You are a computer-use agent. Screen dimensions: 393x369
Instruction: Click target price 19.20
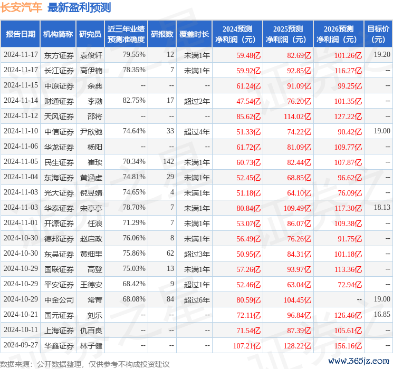[382, 55]
